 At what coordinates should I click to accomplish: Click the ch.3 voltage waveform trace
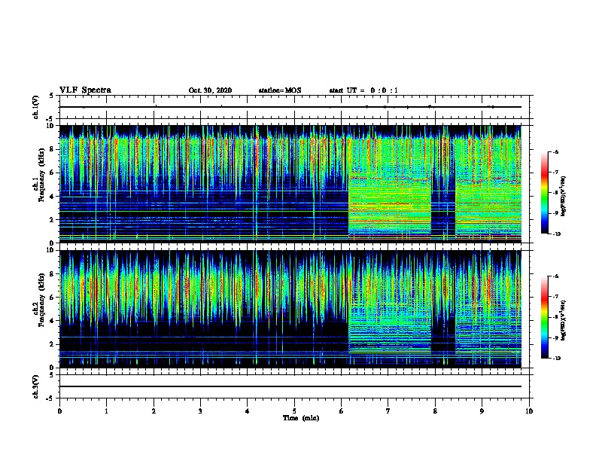pos(290,386)
